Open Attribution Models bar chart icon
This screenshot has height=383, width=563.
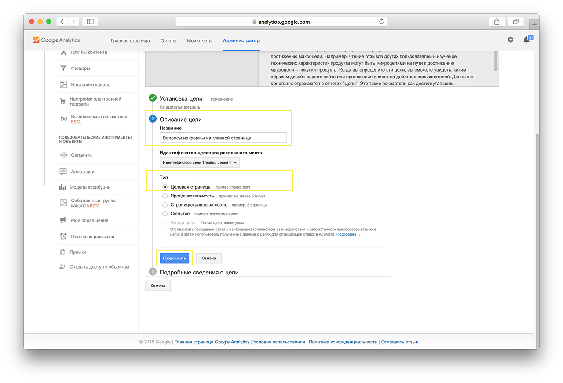point(62,187)
